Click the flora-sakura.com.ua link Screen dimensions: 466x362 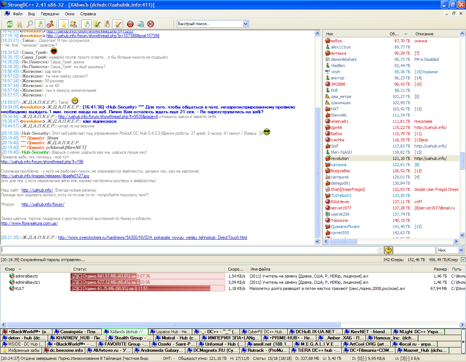[29, 223]
